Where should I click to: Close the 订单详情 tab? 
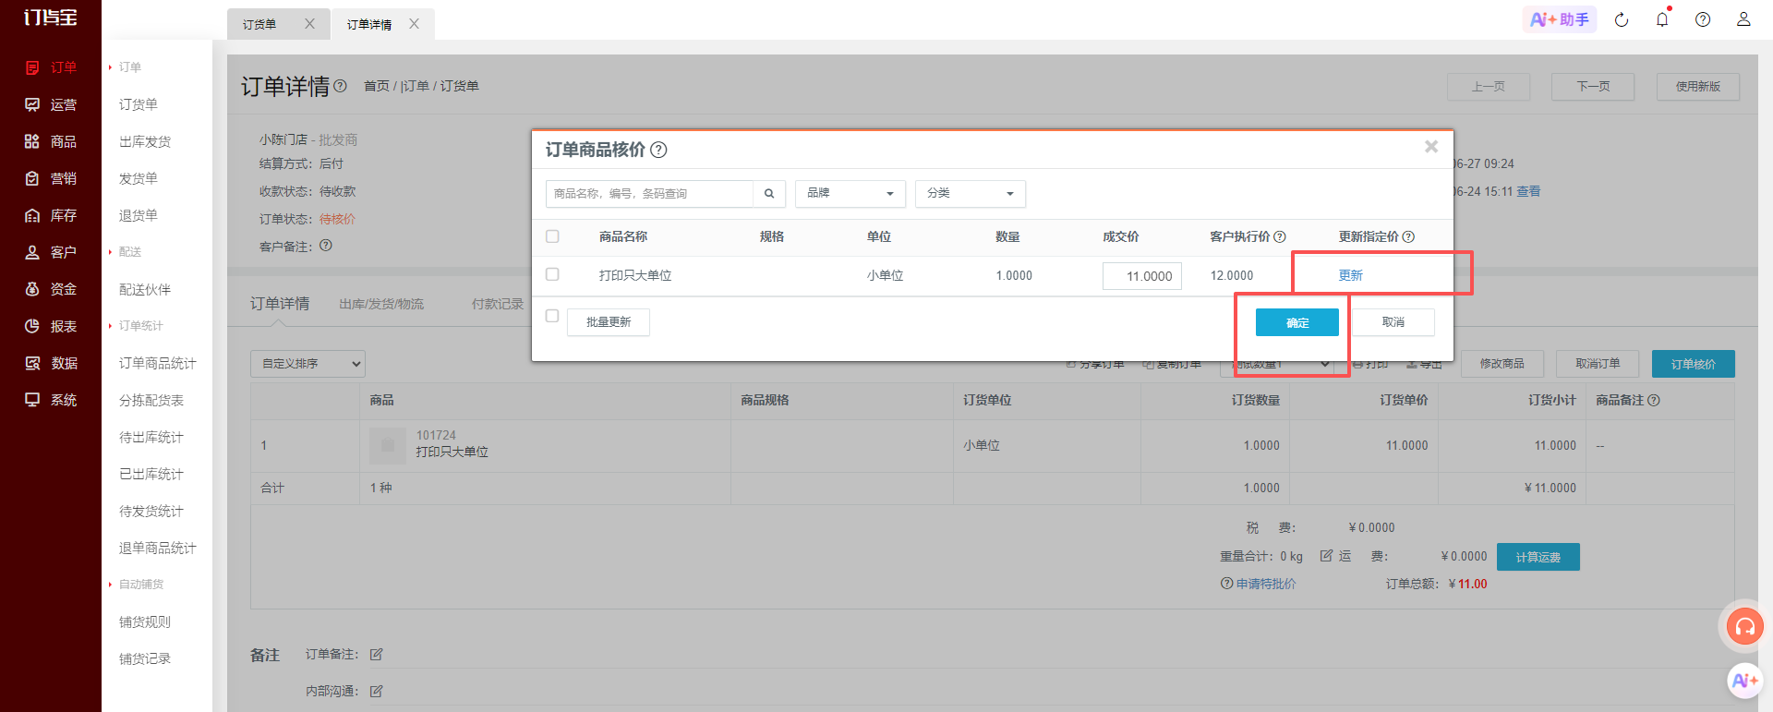tap(414, 24)
